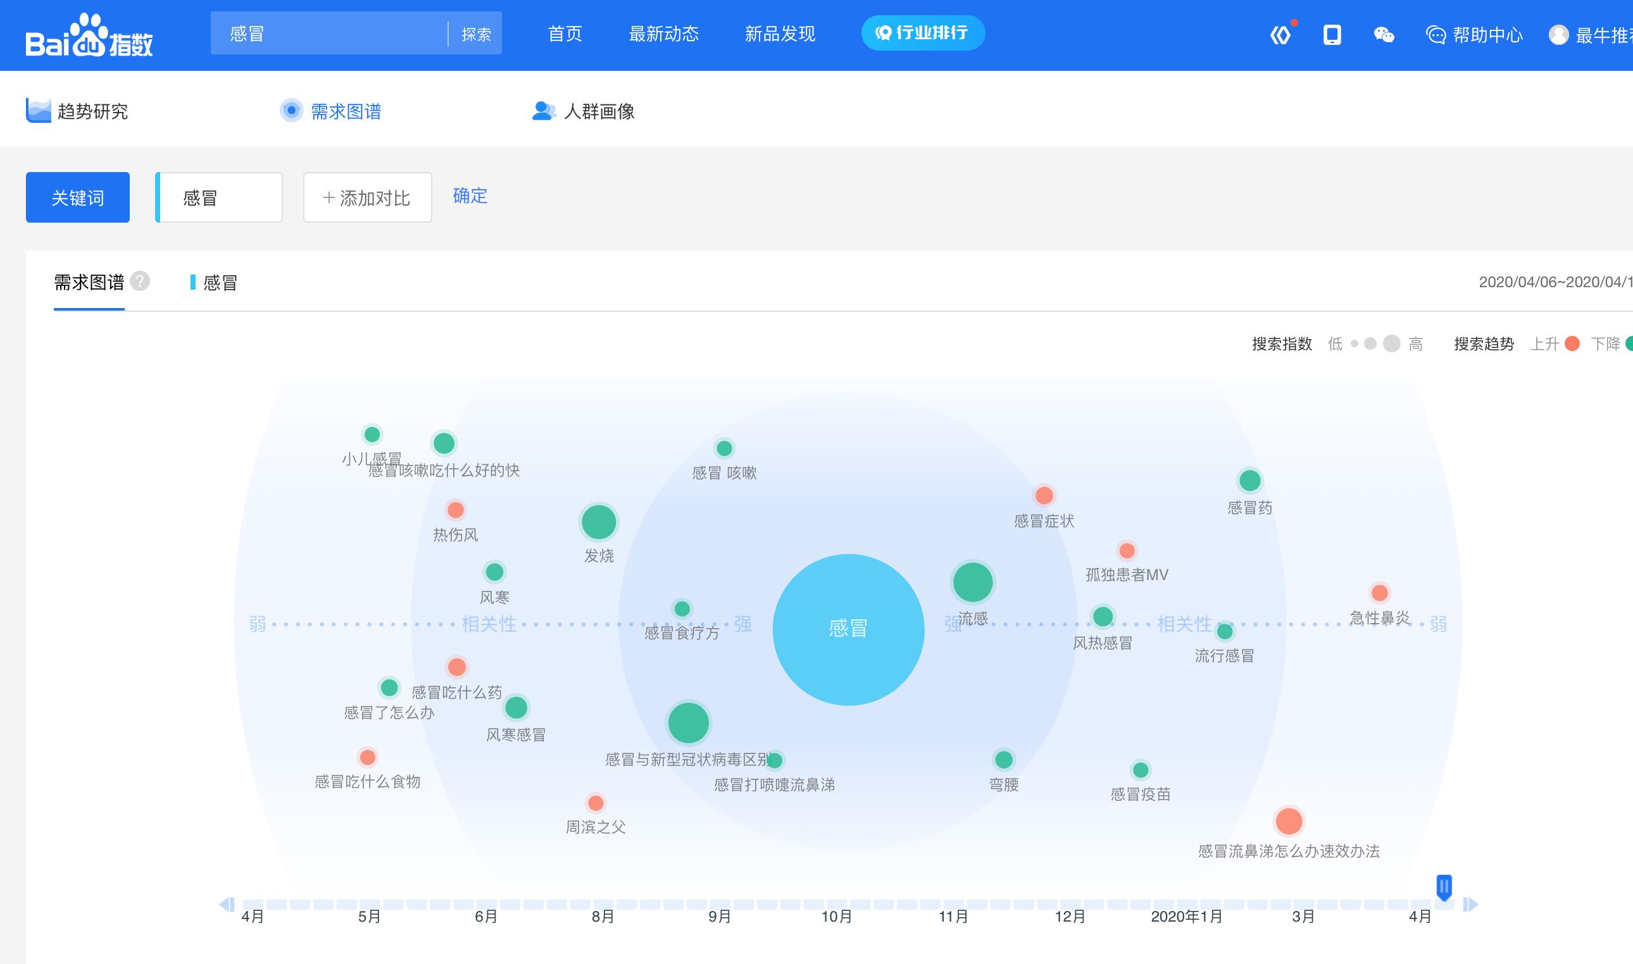Click the user avatar icon in header
This screenshot has height=964, width=1633.
pos(1558,34)
